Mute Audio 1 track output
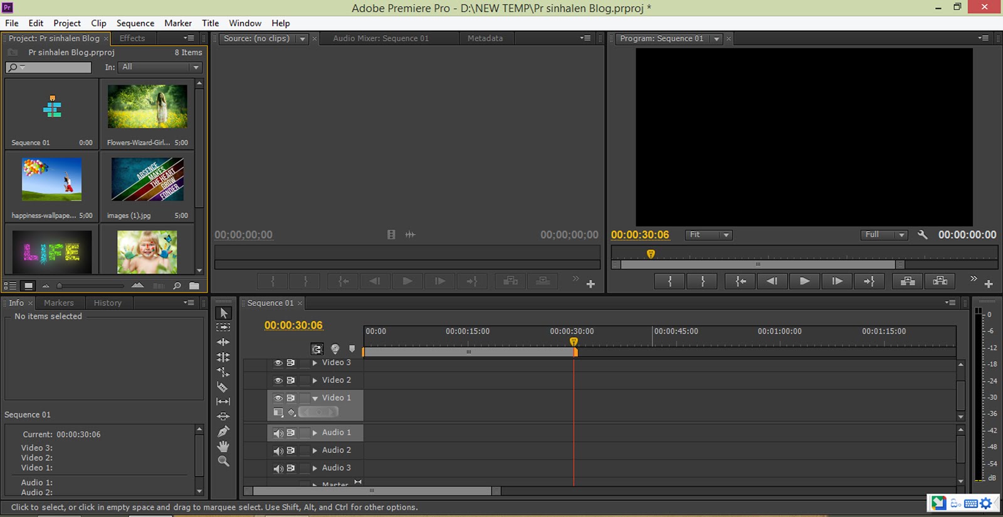The height and width of the screenshot is (517, 1003). pyautogui.click(x=278, y=433)
